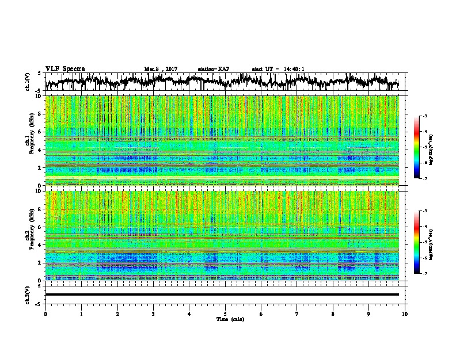Click the ch.2 spectrogram color scale bar
Viewport: 456px width, 352px height.
tap(416, 242)
